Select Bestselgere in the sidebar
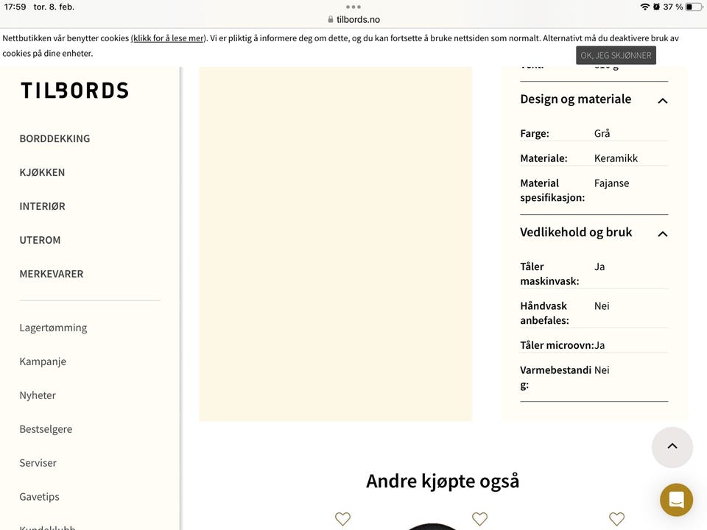Screen dimensions: 707x530 (x=46, y=428)
